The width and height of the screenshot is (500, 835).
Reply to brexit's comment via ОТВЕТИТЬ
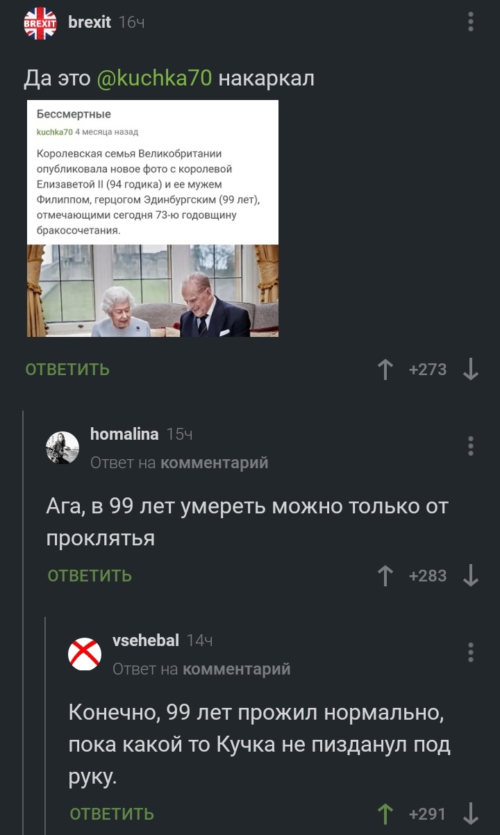[x=67, y=370]
